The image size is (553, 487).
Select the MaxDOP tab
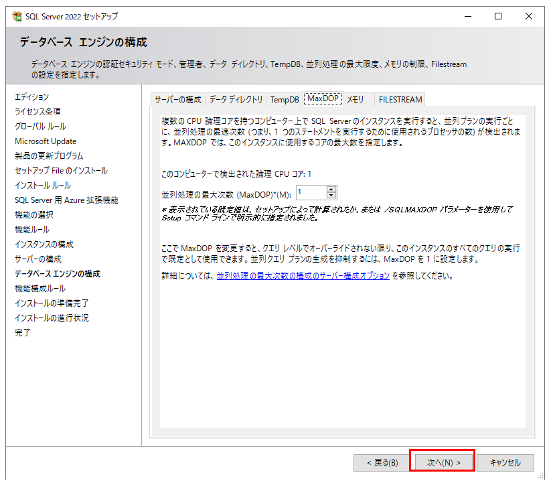(323, 98)
